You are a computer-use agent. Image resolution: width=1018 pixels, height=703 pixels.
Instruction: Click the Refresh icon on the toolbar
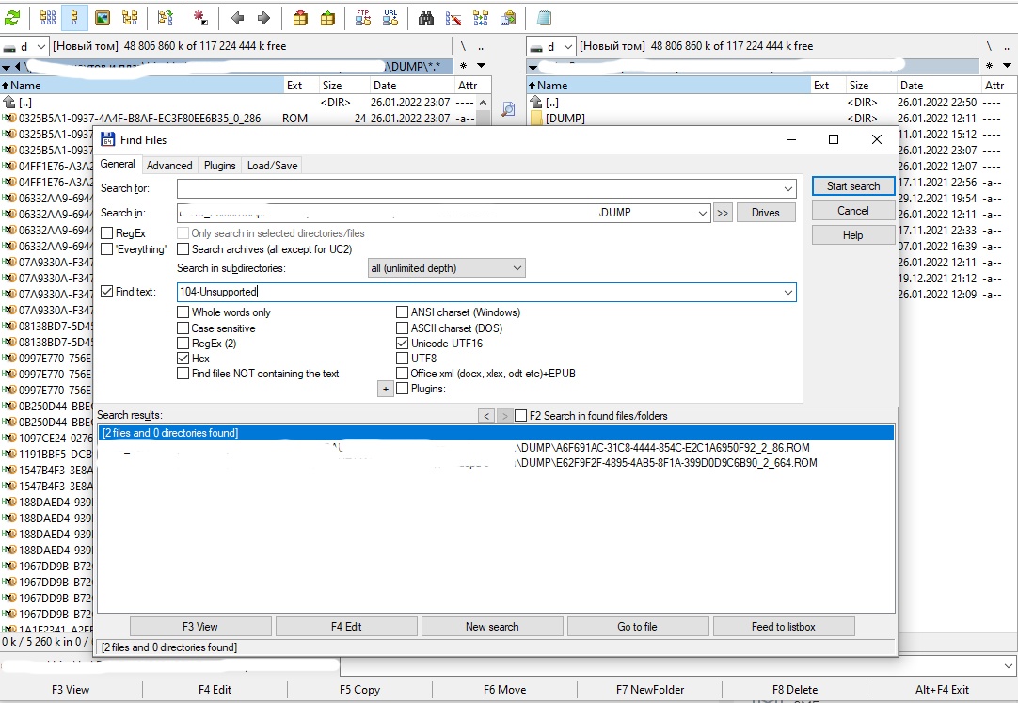[x=24, y=16]
